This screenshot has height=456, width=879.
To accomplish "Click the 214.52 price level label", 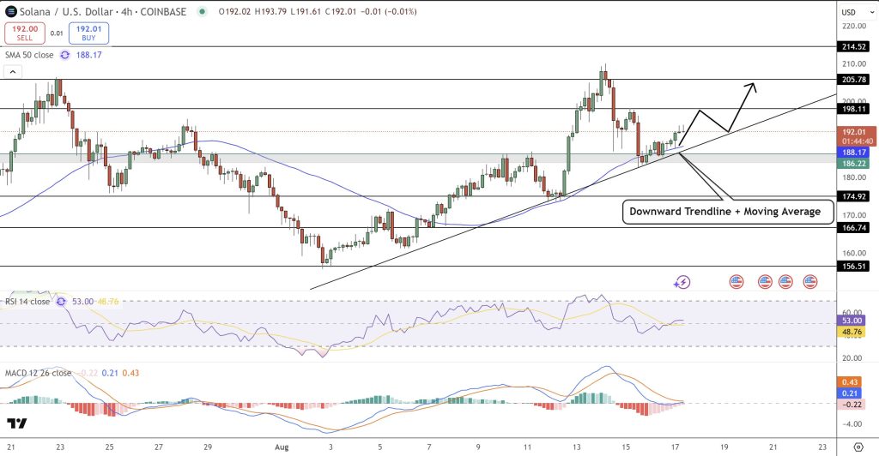I will [854, 47].
